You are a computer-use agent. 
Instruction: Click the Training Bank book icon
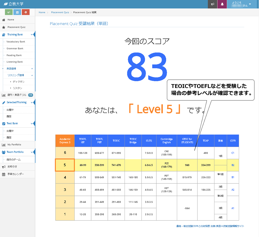coord(3,35)
